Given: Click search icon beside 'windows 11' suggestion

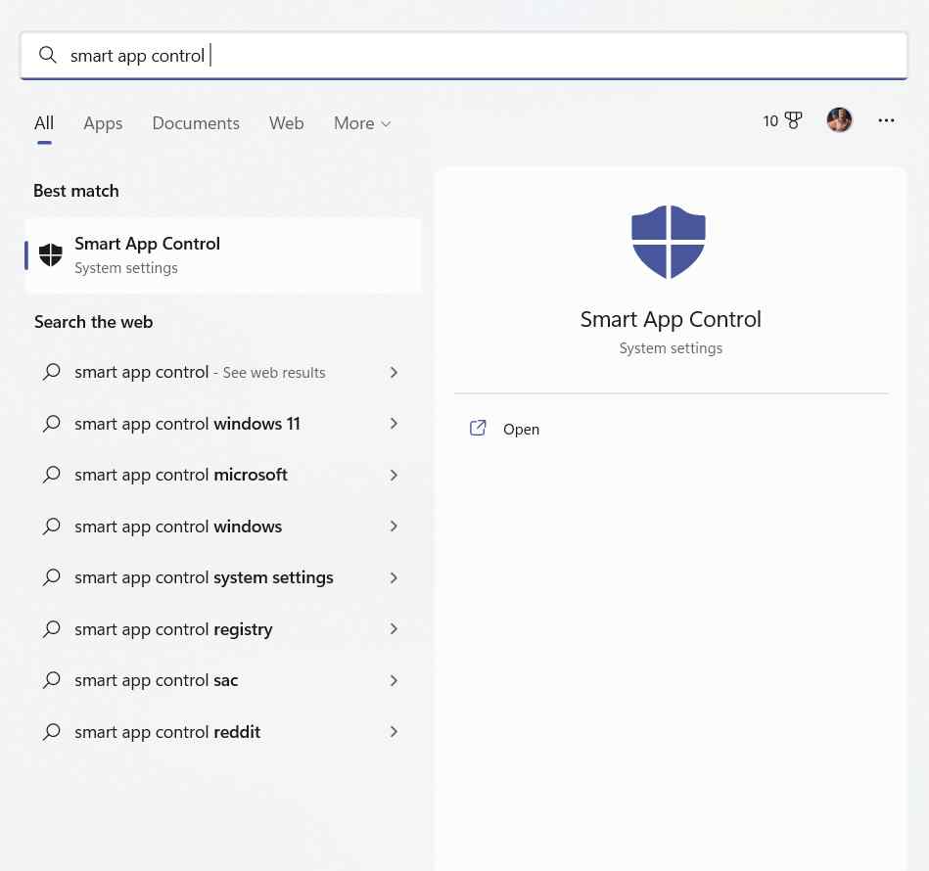Looking at the screenshot, I should point(52,424).
